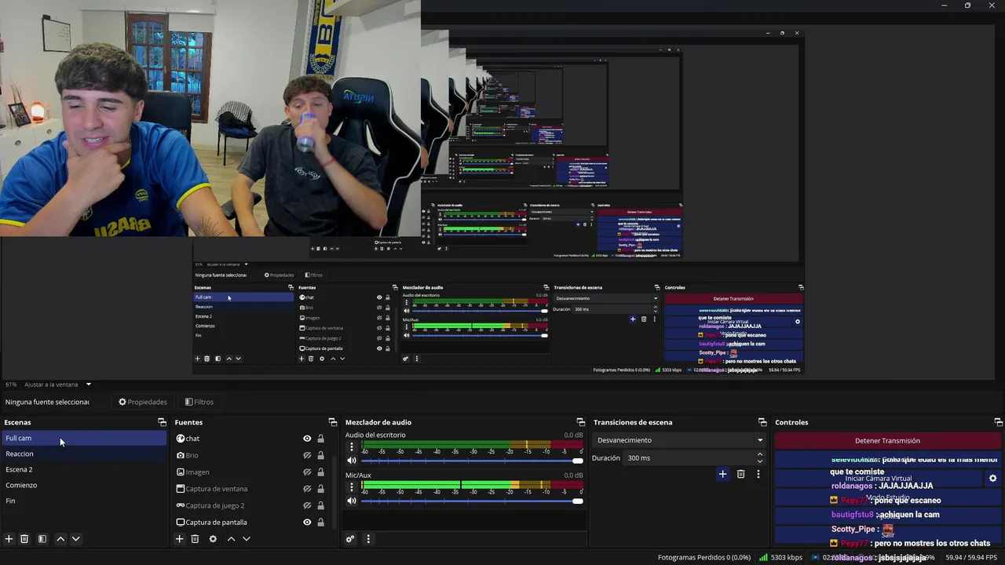Move selected scene up
Screen dimensions: 1005x565
[60, 539]
